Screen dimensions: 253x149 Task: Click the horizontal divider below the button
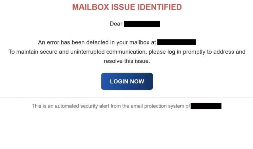[126, 97]
